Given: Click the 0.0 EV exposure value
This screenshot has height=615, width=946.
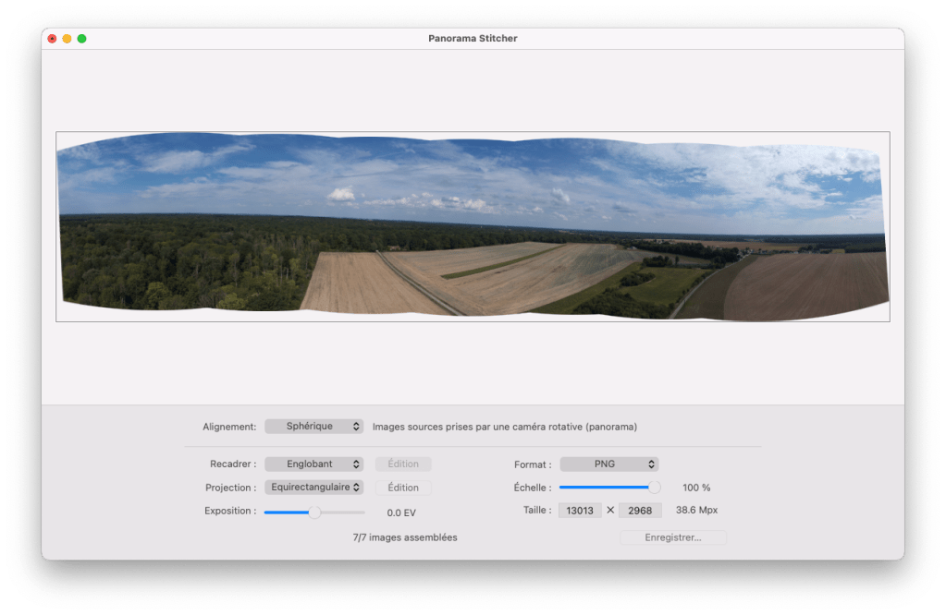Looking at the screenshot, I should point(401,512).
